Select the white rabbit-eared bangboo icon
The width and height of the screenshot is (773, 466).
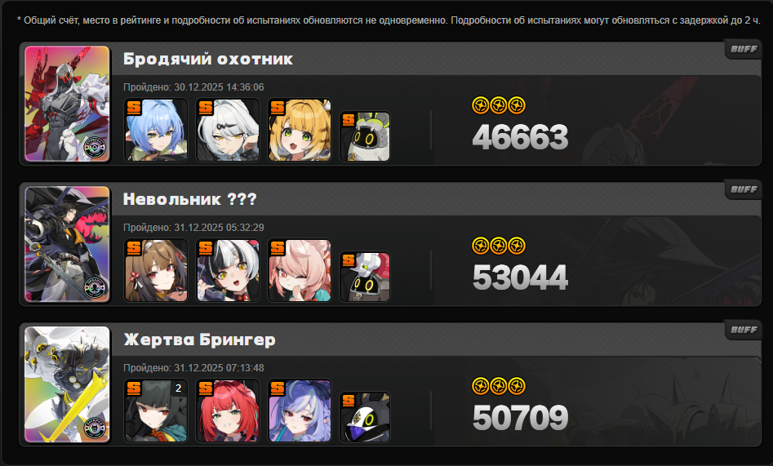click(365, 136)
